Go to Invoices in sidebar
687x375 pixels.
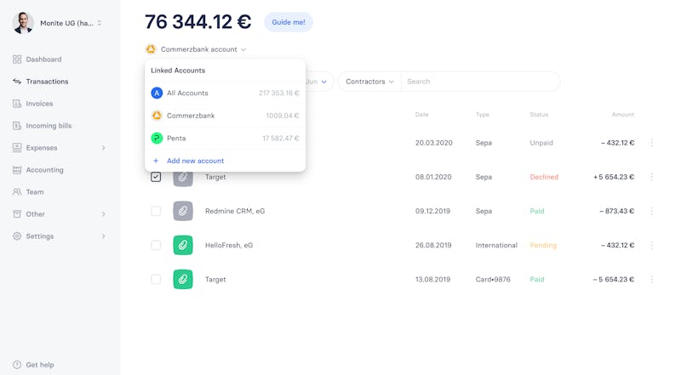tap(39, 103)
